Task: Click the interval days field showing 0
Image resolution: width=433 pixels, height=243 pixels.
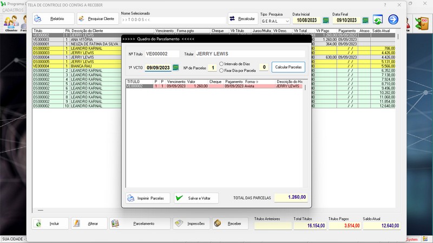Action: pos(264,67)
